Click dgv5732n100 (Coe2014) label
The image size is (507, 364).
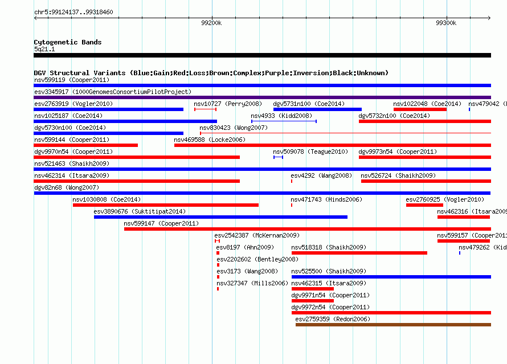(x=394, y=116)
